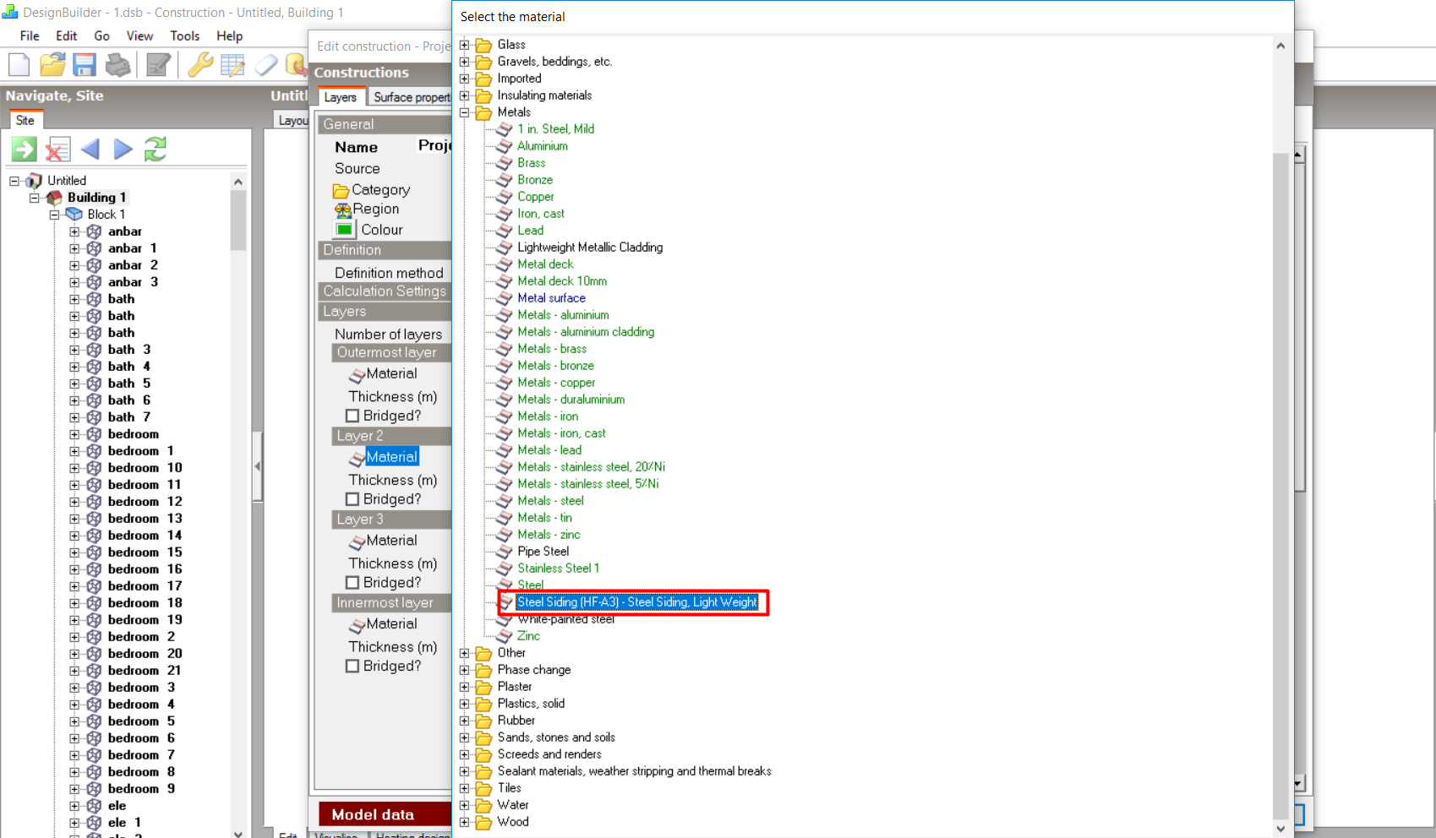Click the red-X document icon in Navigate panel
The width and height of the screenshot is (1436, 838).
(x=57, y=150)
